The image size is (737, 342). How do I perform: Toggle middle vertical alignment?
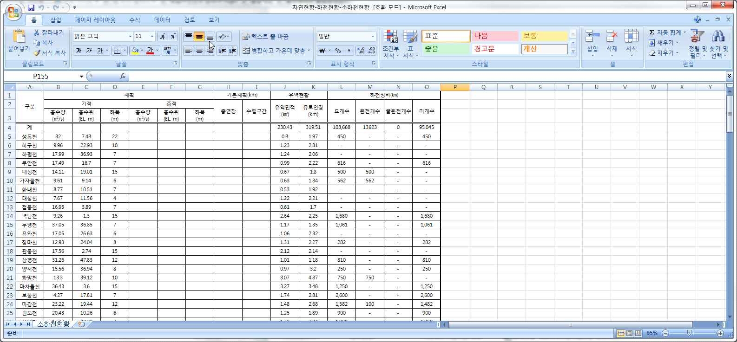[x=199, y=36]
